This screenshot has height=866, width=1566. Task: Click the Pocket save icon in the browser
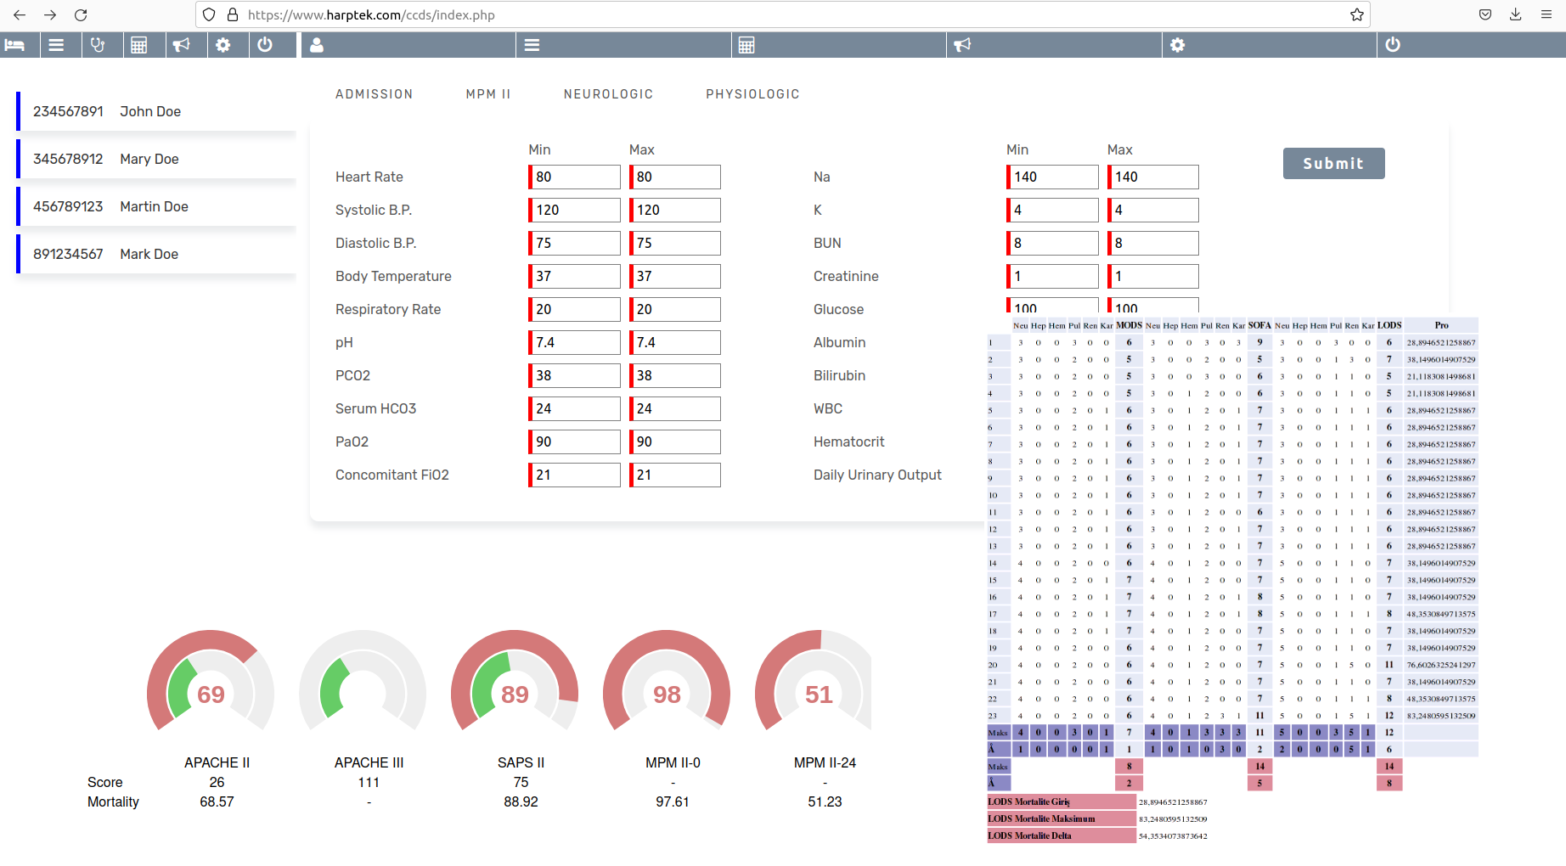(1485, 14)
